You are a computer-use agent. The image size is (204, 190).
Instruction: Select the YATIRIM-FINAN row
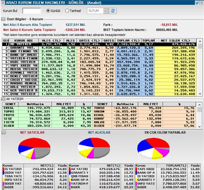click(x=99, y=58)
